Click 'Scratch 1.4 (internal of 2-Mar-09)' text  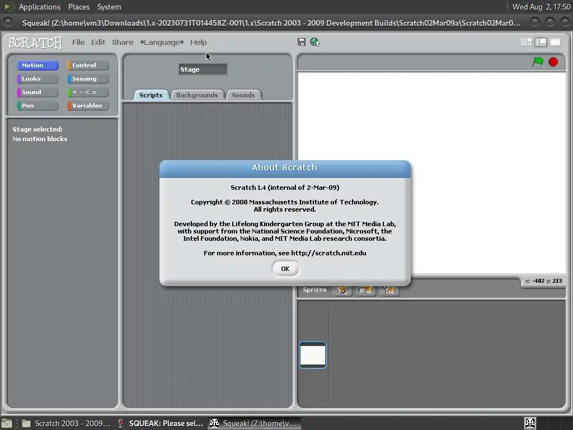point(285,188)
